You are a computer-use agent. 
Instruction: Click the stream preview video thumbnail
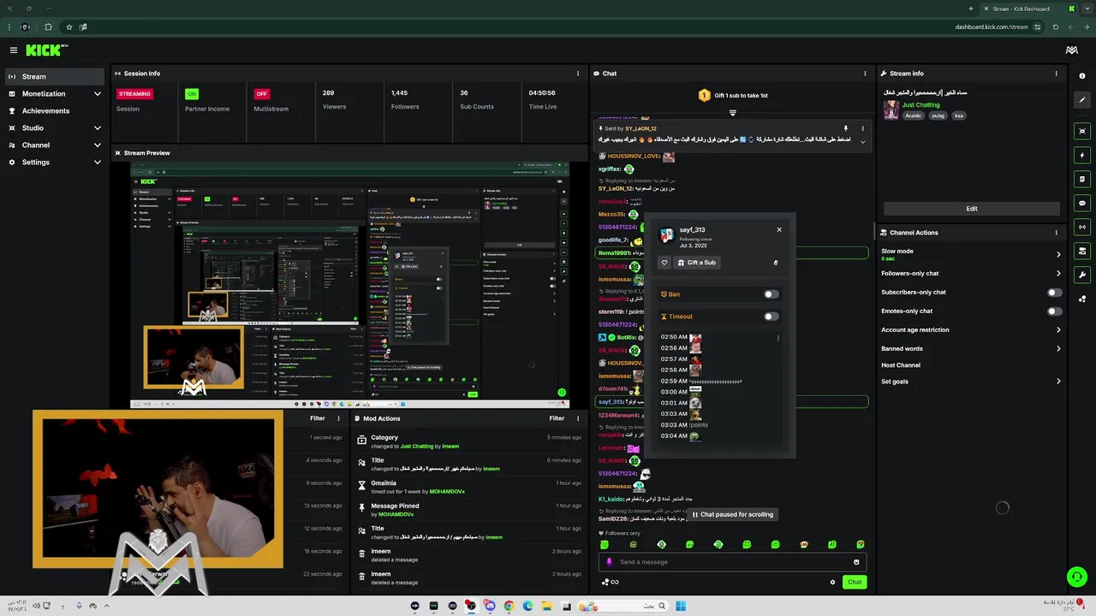(349, 285)
